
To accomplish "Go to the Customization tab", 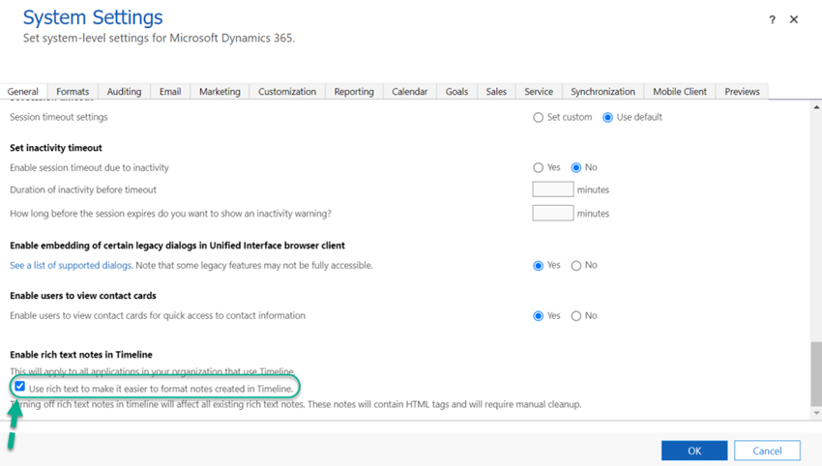I will [287, 91].
